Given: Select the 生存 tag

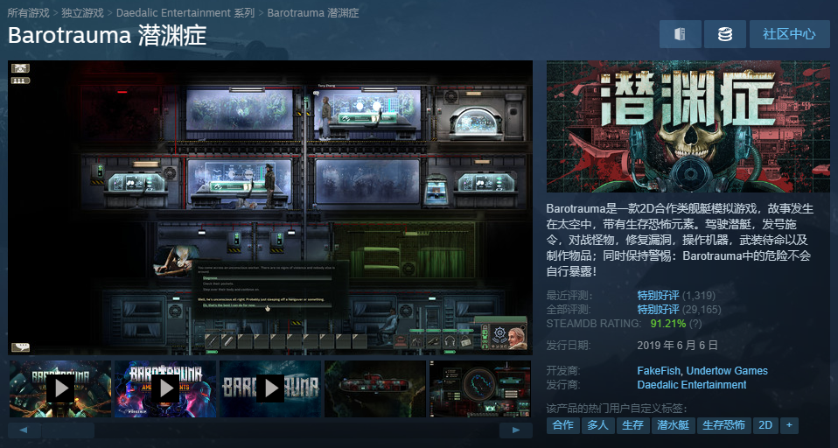Looking at the screenshot, I should 632,425.
